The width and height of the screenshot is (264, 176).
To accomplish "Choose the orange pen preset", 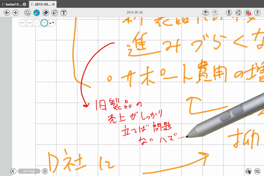I will coord(37,23).
